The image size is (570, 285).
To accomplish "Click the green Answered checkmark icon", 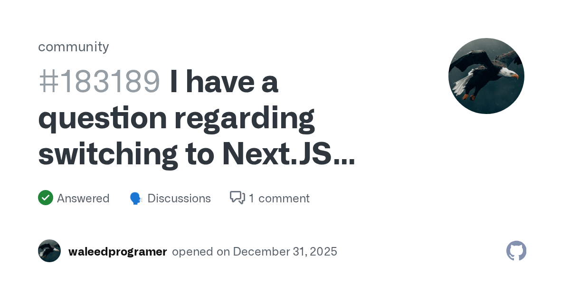I will click(46, 198).
